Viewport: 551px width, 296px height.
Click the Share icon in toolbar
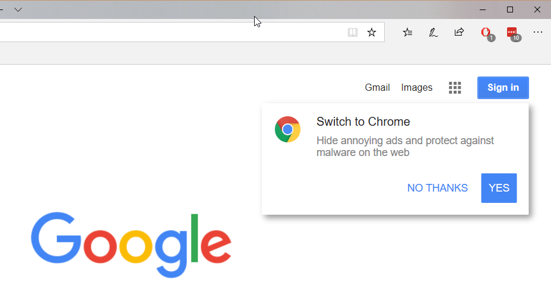pyautogui.click(x=459, y=33)
